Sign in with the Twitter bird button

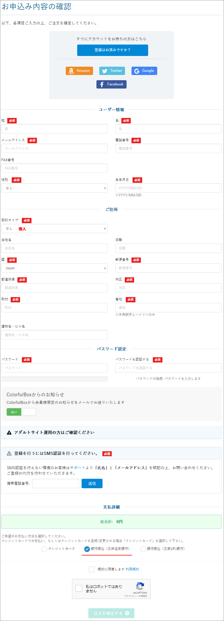[112, 71]
